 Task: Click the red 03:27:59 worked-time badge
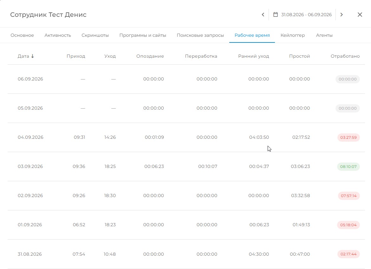click(x=348, y=137)
